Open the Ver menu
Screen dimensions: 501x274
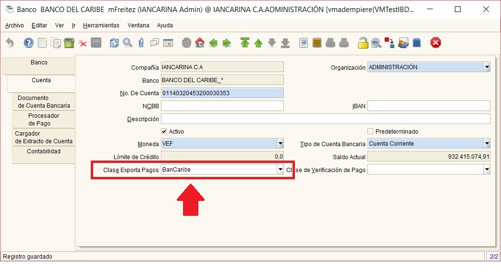(x=60, y=25)
